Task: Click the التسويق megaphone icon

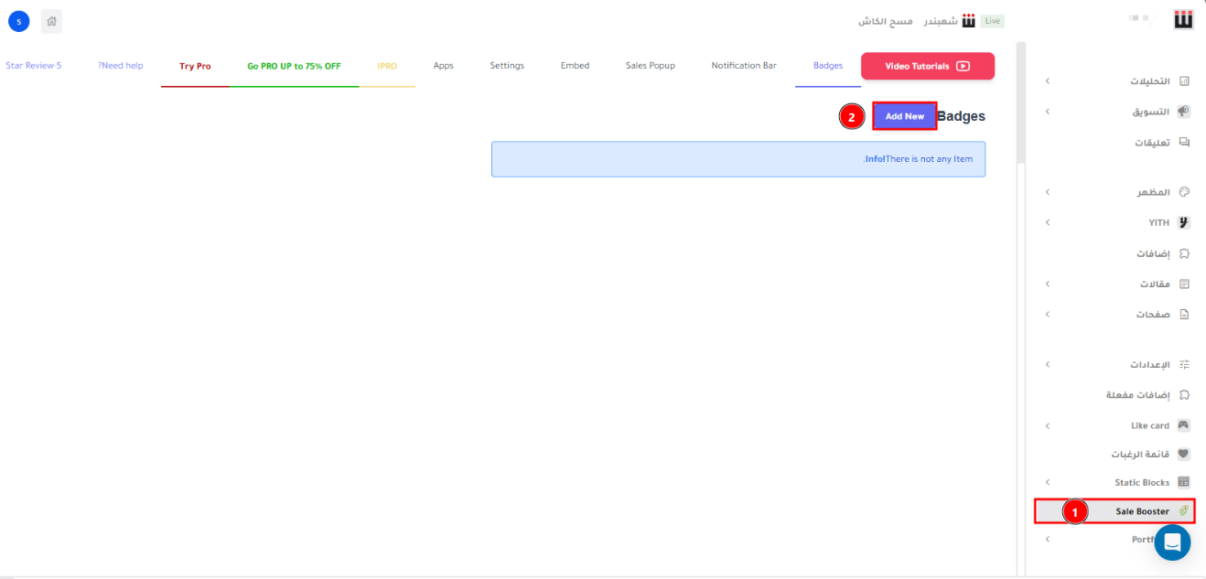Action: [x=1184, y=112]
